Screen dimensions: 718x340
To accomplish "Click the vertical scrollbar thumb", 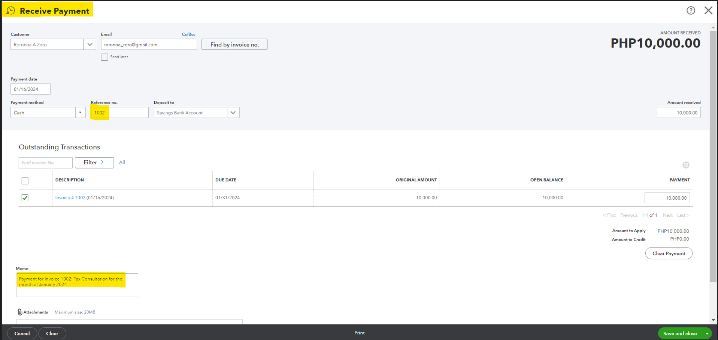I will 713,156.
